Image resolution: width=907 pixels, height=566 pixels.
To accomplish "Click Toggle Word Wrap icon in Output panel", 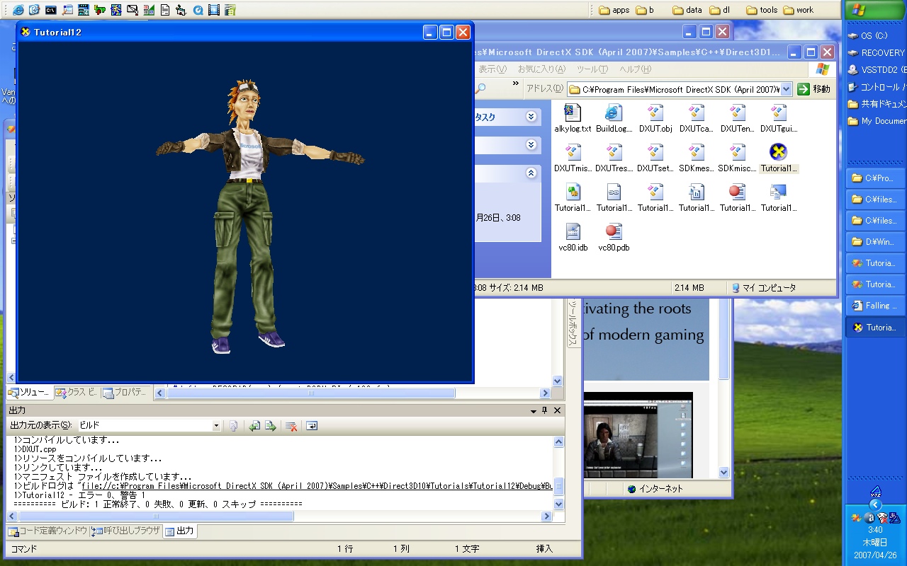I will click(x=312, y=426).
